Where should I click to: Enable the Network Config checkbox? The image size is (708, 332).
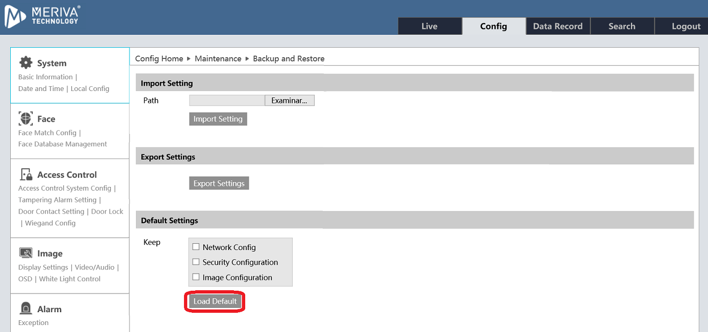pos(196,247)
